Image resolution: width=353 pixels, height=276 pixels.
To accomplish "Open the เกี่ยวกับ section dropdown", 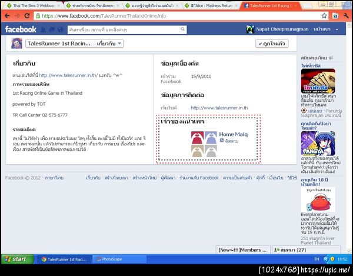I will (109, 44).
